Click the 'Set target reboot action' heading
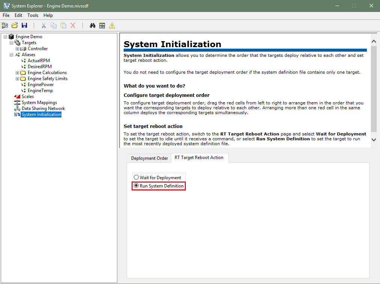This screenshot has height=284, width=380. tap(153, 126)
